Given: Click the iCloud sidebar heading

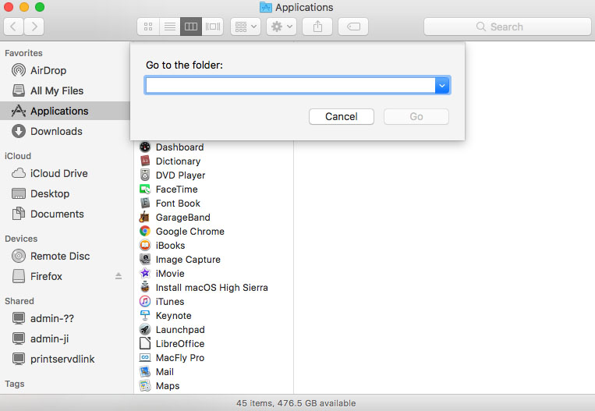Looking at the screenshot, I should point(18,156).
